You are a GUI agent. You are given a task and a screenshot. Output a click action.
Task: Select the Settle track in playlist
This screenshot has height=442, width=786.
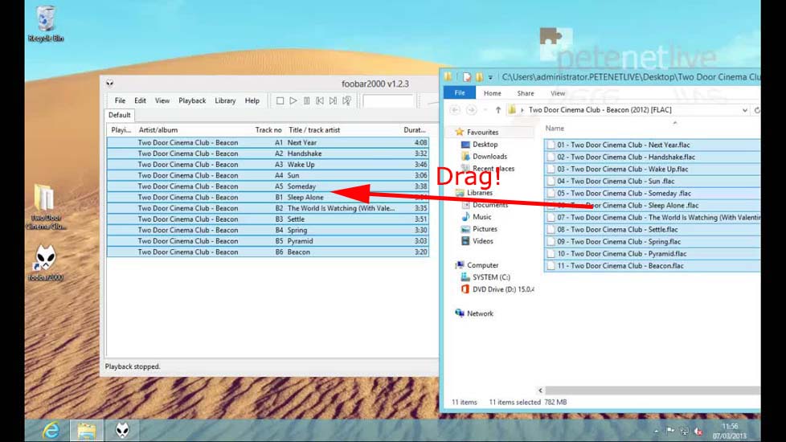coord(268,219)
